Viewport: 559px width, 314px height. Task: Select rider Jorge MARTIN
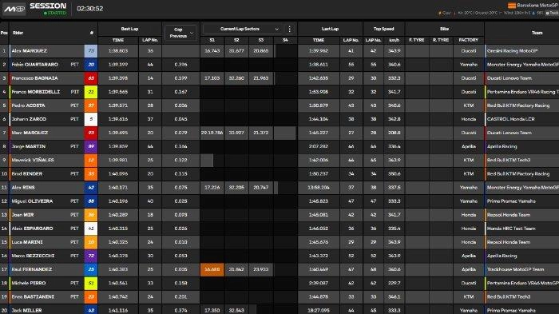click(29, 146)
